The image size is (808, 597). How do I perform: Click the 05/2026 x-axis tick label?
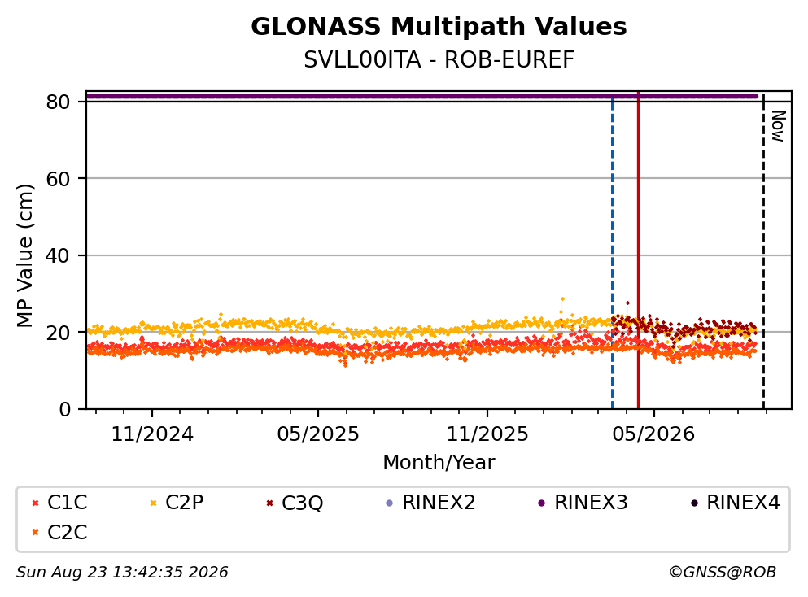653,434
